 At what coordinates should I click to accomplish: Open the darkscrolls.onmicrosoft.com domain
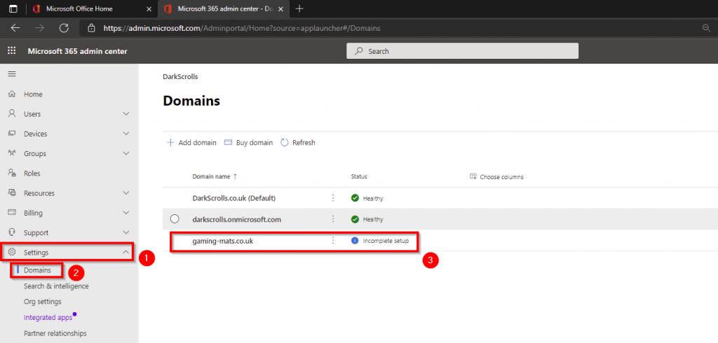click(236, 220)
